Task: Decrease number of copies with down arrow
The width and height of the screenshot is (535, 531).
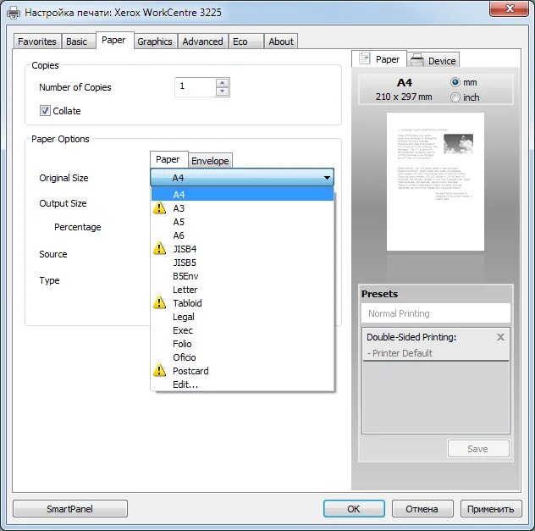Action: click(x=222, y=91)
